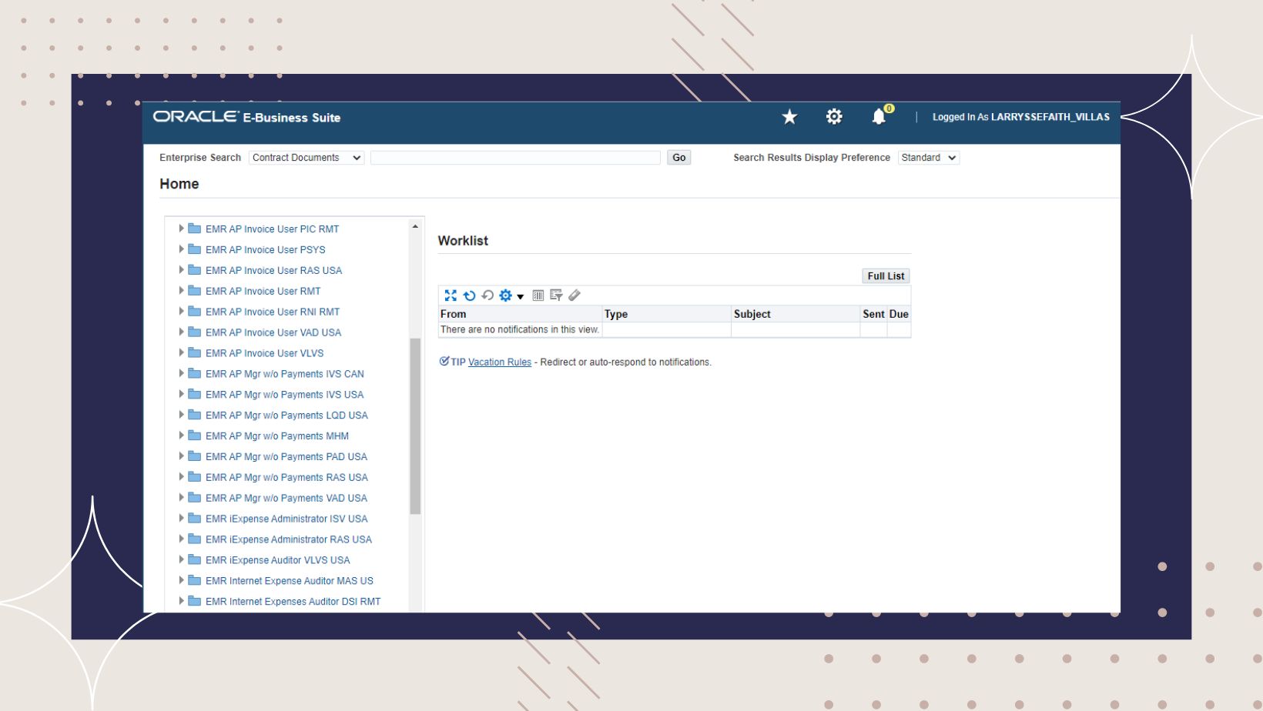Viewport: 1263px width, 711px height.
Task: Open the dropdown arrow beside the Worklist gear
Action: point(521,296)
